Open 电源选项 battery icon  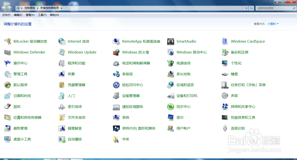[x=170, y=63]
